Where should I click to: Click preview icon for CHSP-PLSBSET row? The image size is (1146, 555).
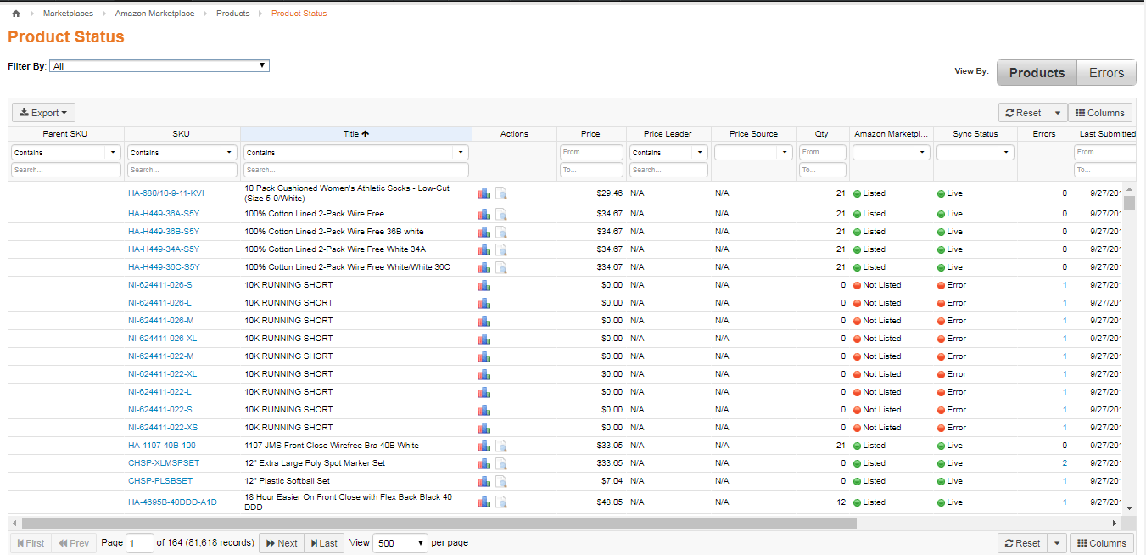pos(501,481)
